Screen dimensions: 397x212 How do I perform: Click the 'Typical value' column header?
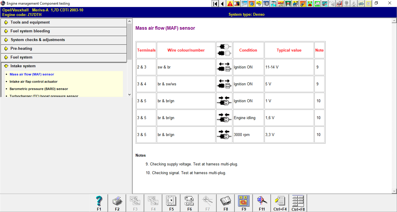pyautogui.click(x=289, y=50)
